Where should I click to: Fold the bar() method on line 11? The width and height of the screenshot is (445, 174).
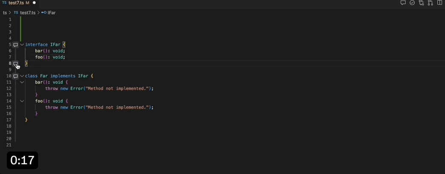(22, 82)
